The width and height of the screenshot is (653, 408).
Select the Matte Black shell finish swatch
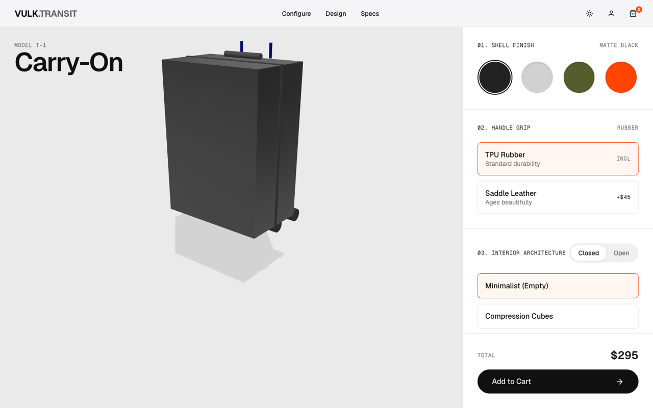pos(495,78)
